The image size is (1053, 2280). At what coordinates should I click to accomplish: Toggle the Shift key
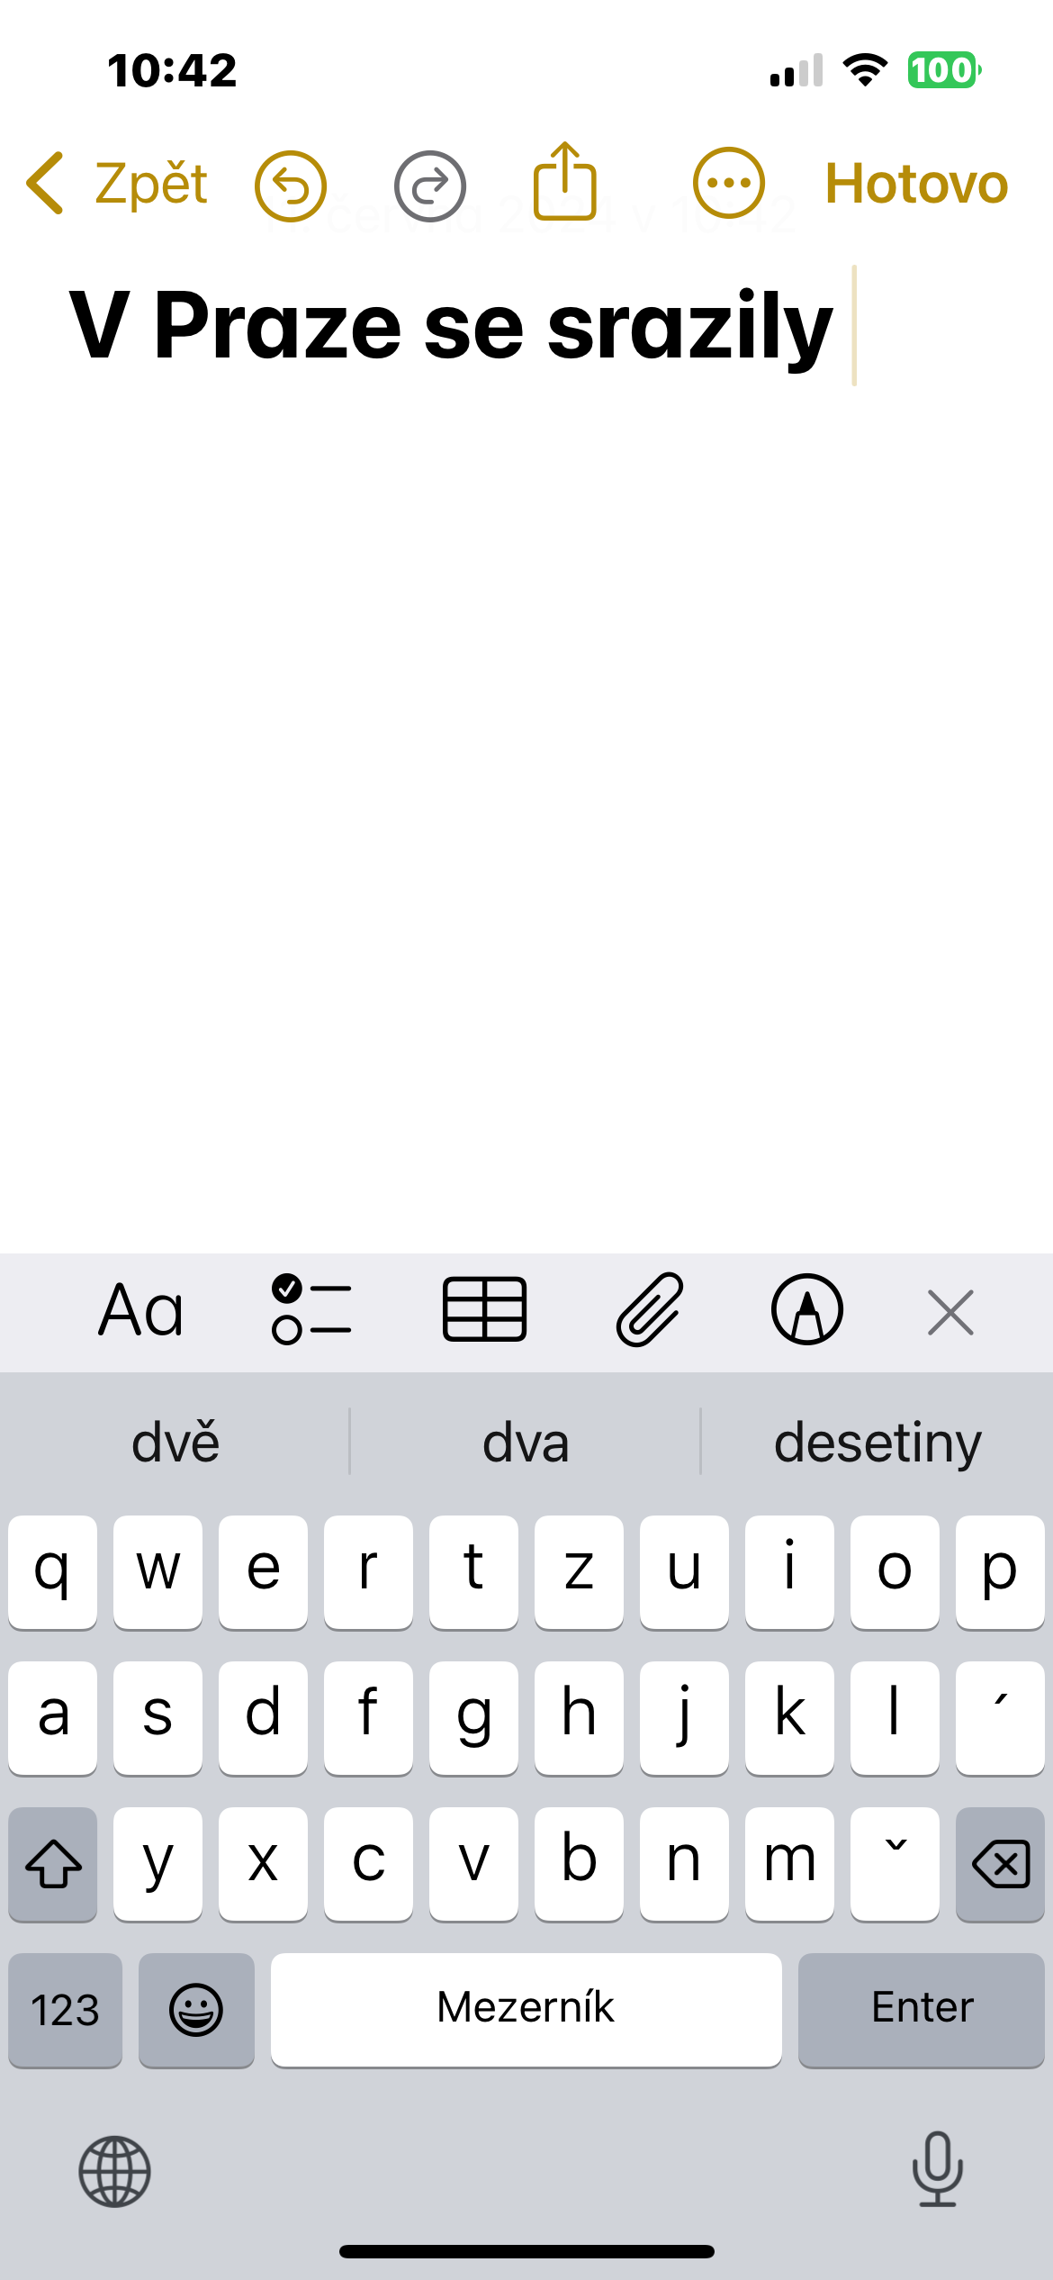[53, 1864]
